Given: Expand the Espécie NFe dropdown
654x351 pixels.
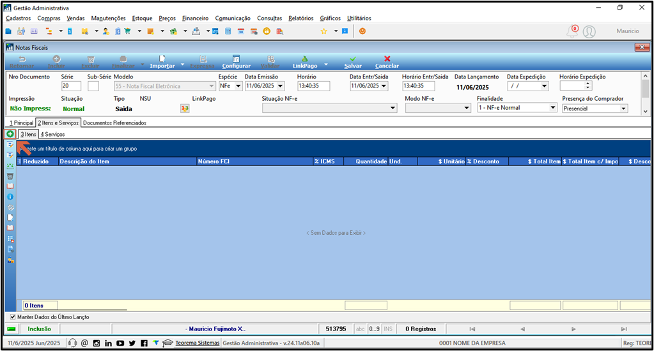Looking at the screenshot, I should [x=238, y=86].
